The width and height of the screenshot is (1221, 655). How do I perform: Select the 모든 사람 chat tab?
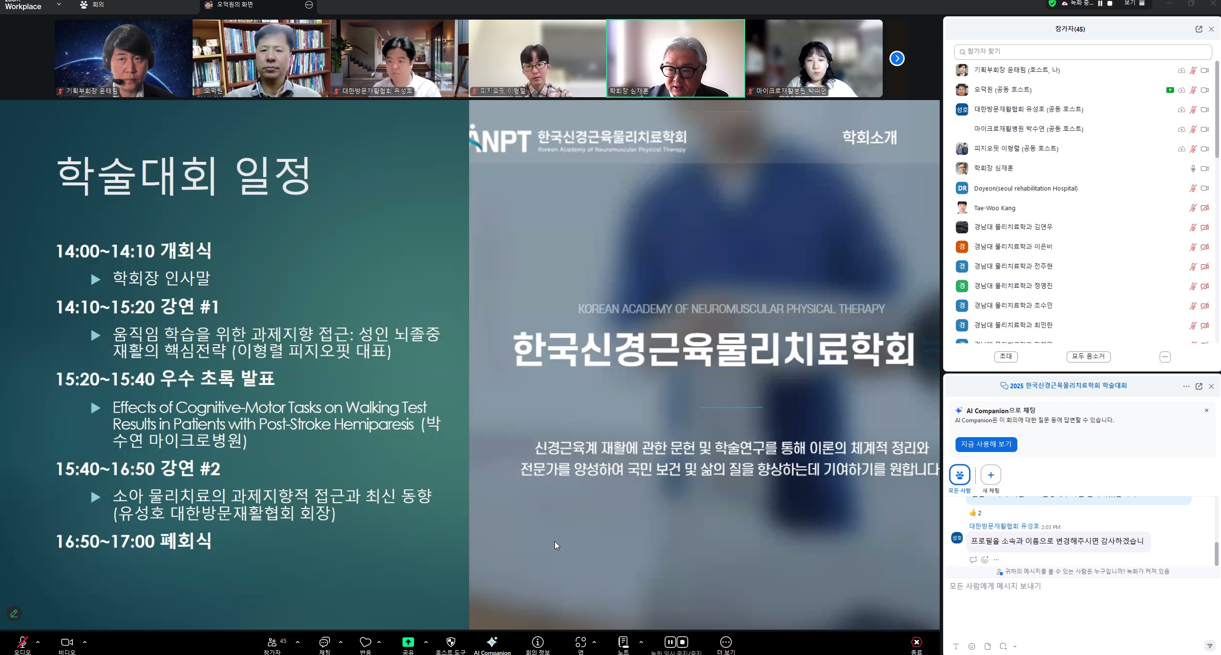click(959, 475)
